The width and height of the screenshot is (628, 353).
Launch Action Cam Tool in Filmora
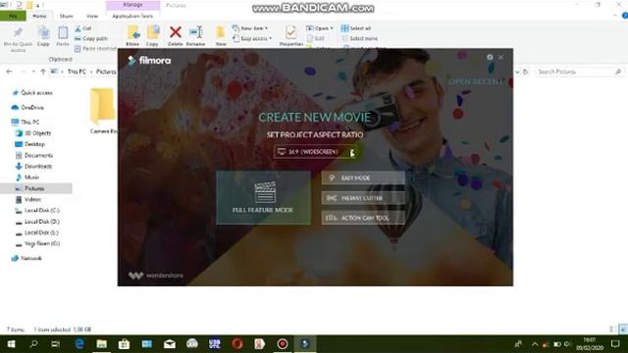363,218
